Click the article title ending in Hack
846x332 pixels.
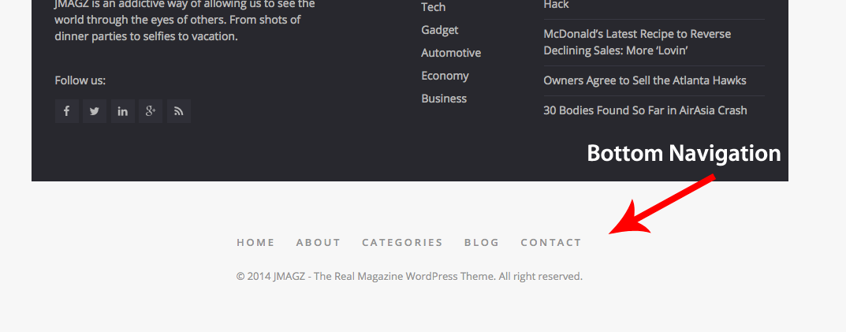(556, 5)
